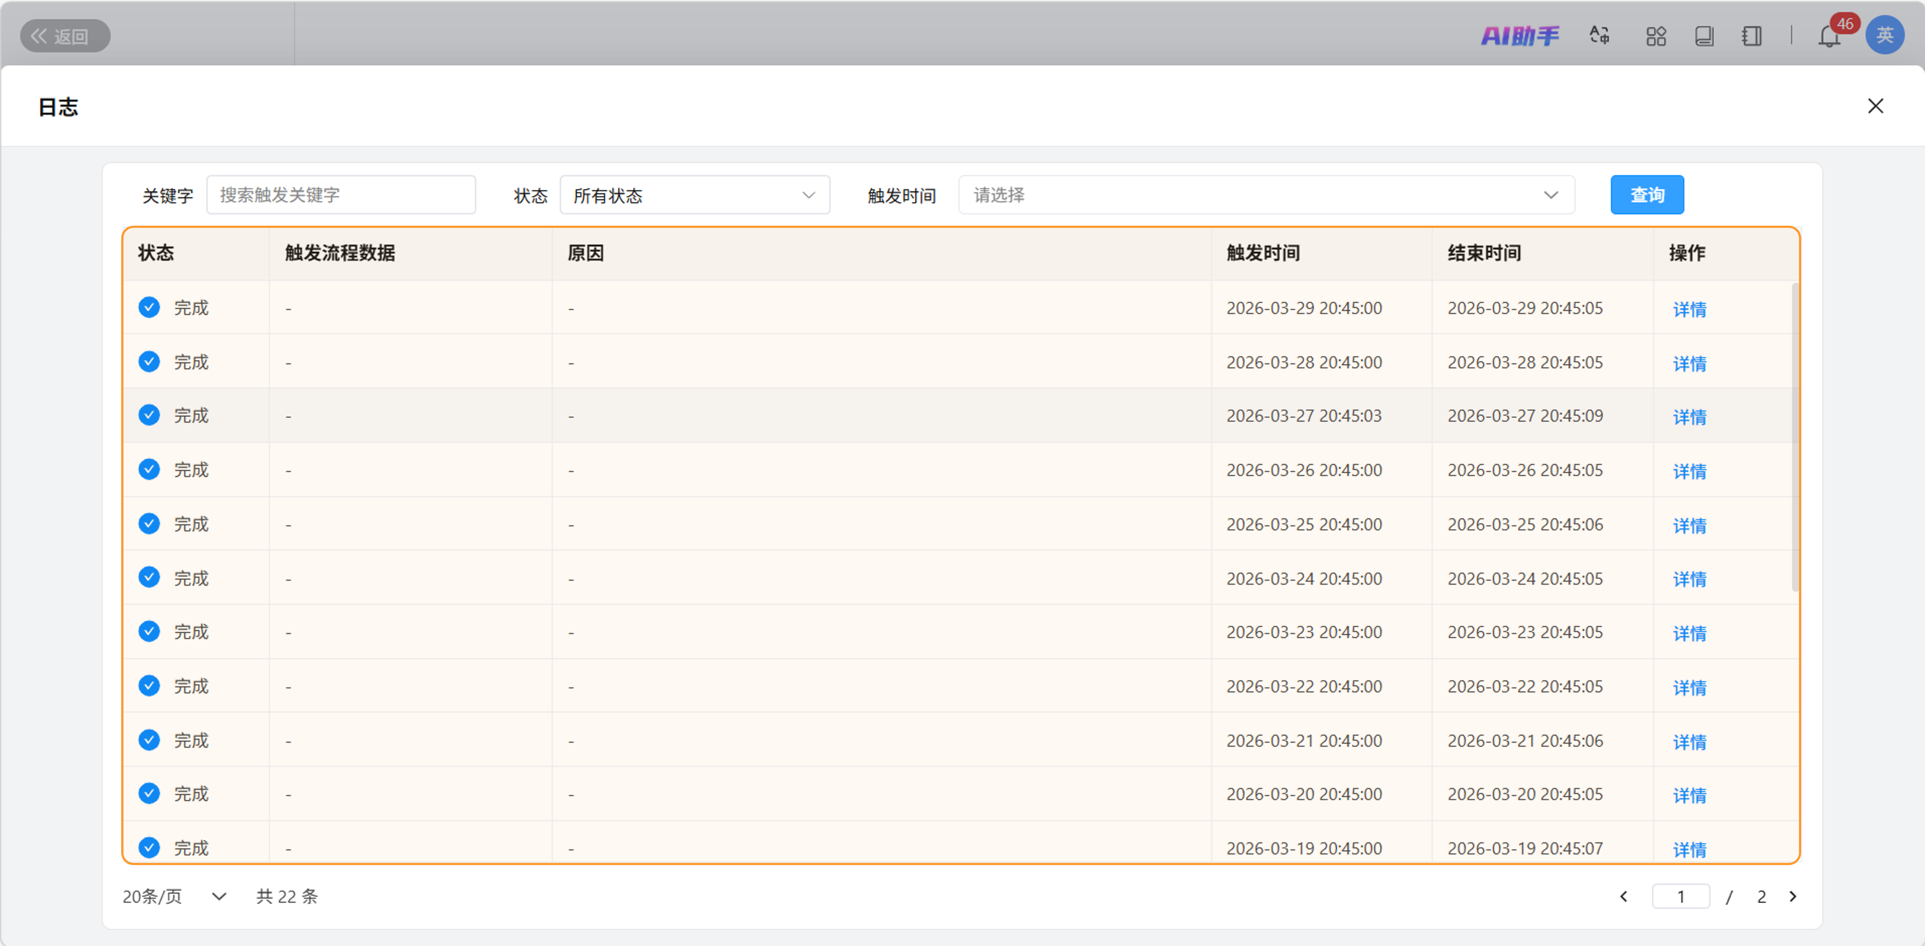The width and height of the screenshot is (1925, 946).
Task: Open the translation language icon
Action: point(1599,35)
